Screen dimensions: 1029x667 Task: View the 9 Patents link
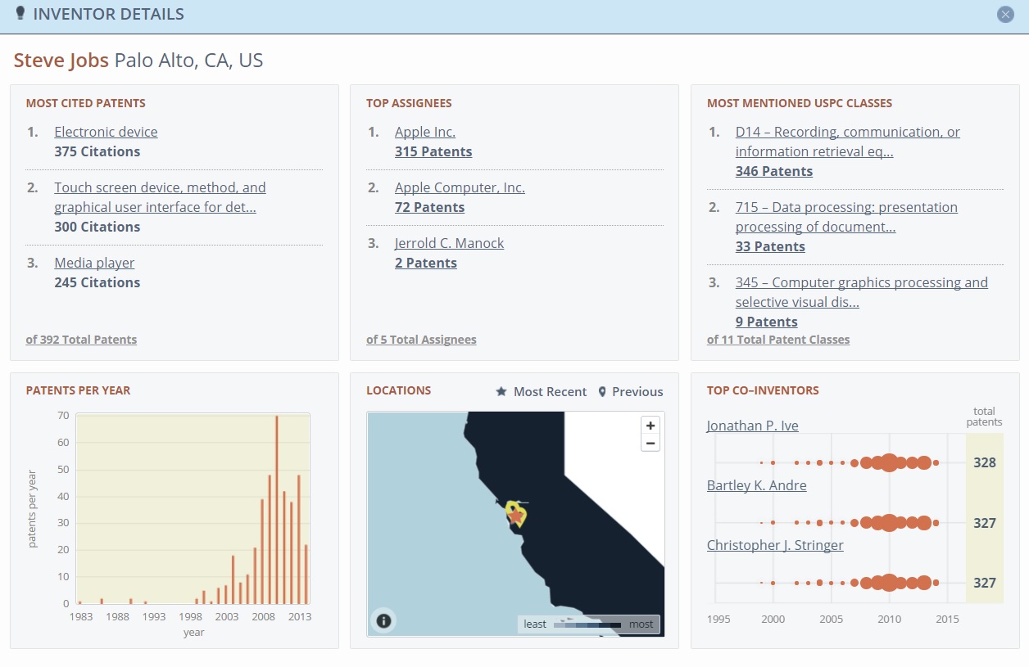pos(766,322)
